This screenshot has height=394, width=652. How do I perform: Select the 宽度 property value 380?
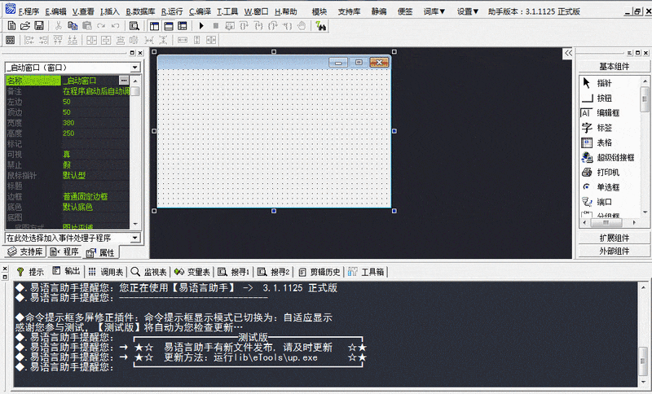coord(95,123)
